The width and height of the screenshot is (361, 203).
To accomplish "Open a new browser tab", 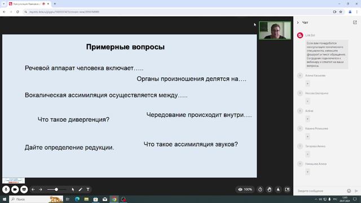I will point(55,4).
